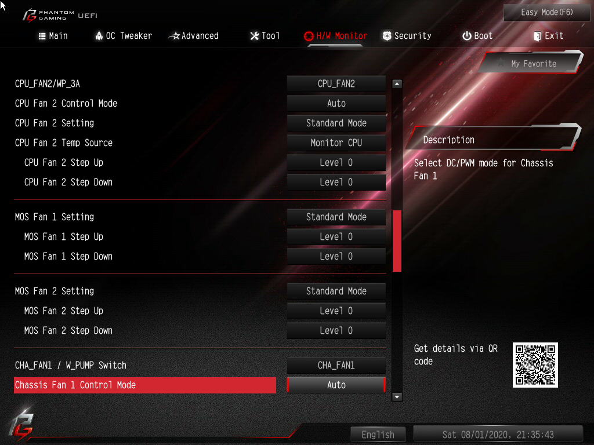The width and height of the screenshot is (594, 445).
Task: Click the Tool wrench icon
Action: pos(255,36)
